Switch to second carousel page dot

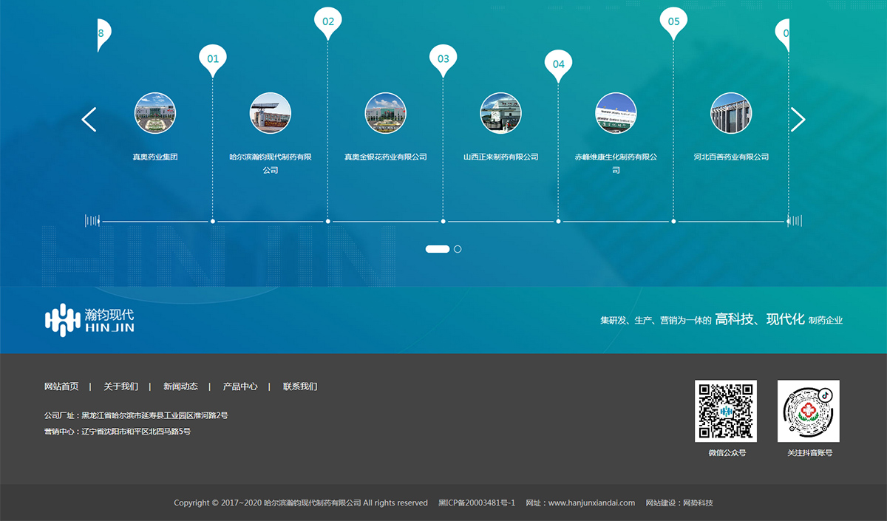[458, 249]
